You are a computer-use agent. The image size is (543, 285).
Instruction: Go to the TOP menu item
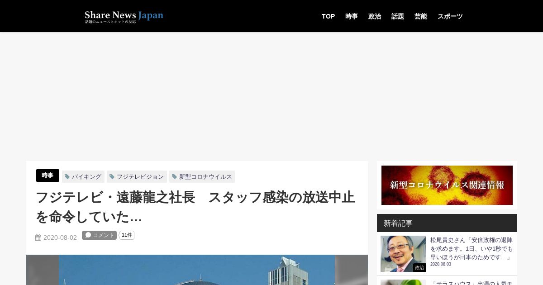click(x=328, y=16)
